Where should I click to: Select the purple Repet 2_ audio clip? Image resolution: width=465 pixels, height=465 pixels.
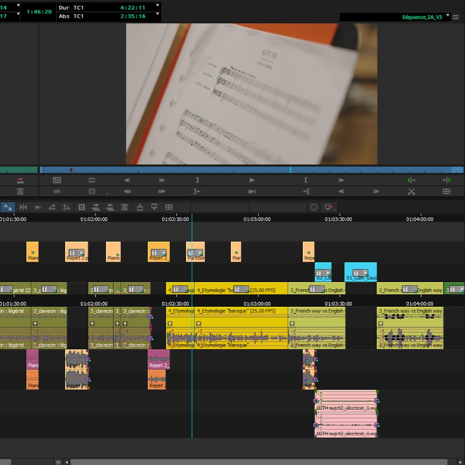click(x=159, y=360)
